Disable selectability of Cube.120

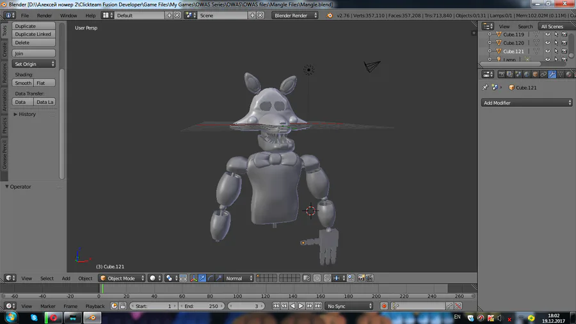click(556, 43)
